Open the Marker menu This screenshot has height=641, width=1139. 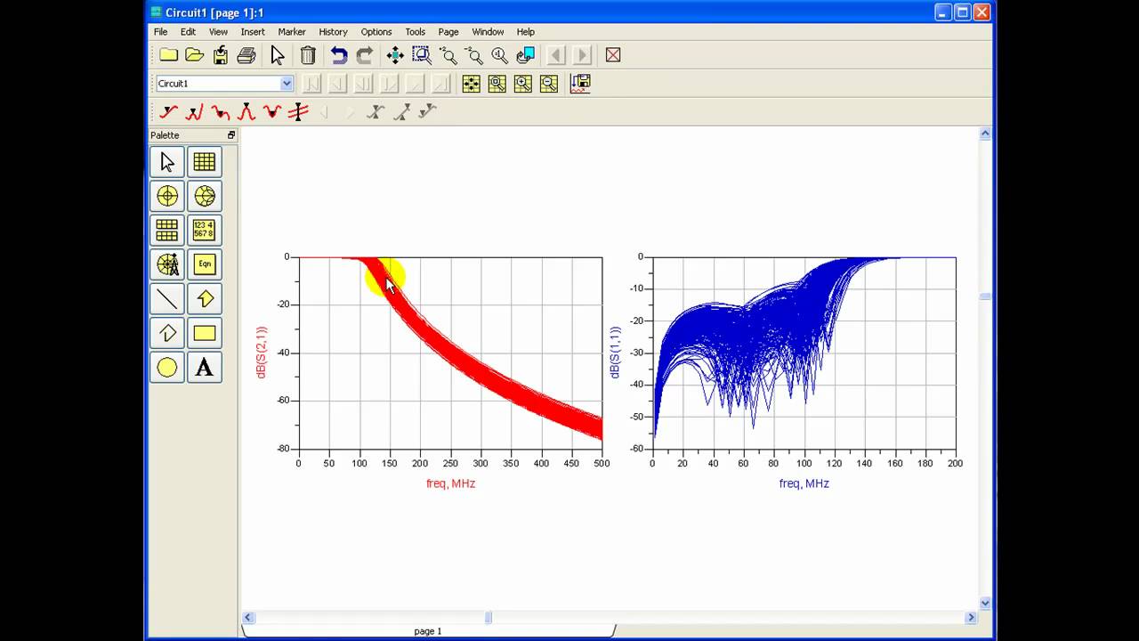(292, 32)
